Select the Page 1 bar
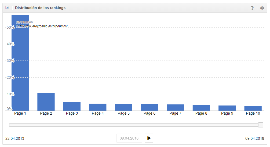Viewport: 270px width, 147px height. tap(20, 67)
